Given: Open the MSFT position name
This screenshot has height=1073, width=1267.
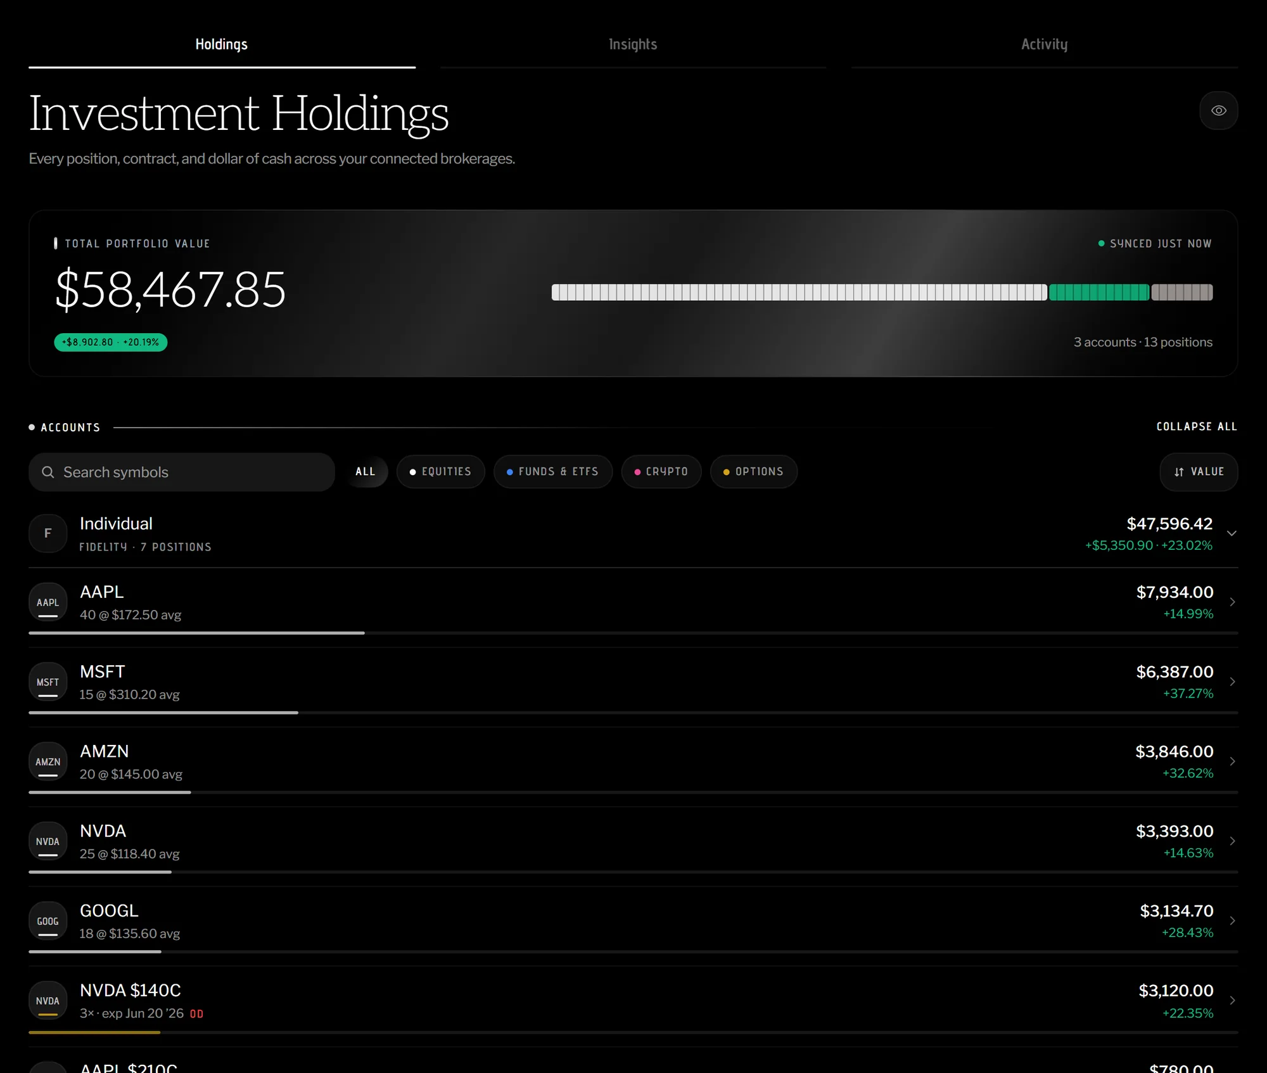Looking at the screenshot, I should tap(102, 671).
